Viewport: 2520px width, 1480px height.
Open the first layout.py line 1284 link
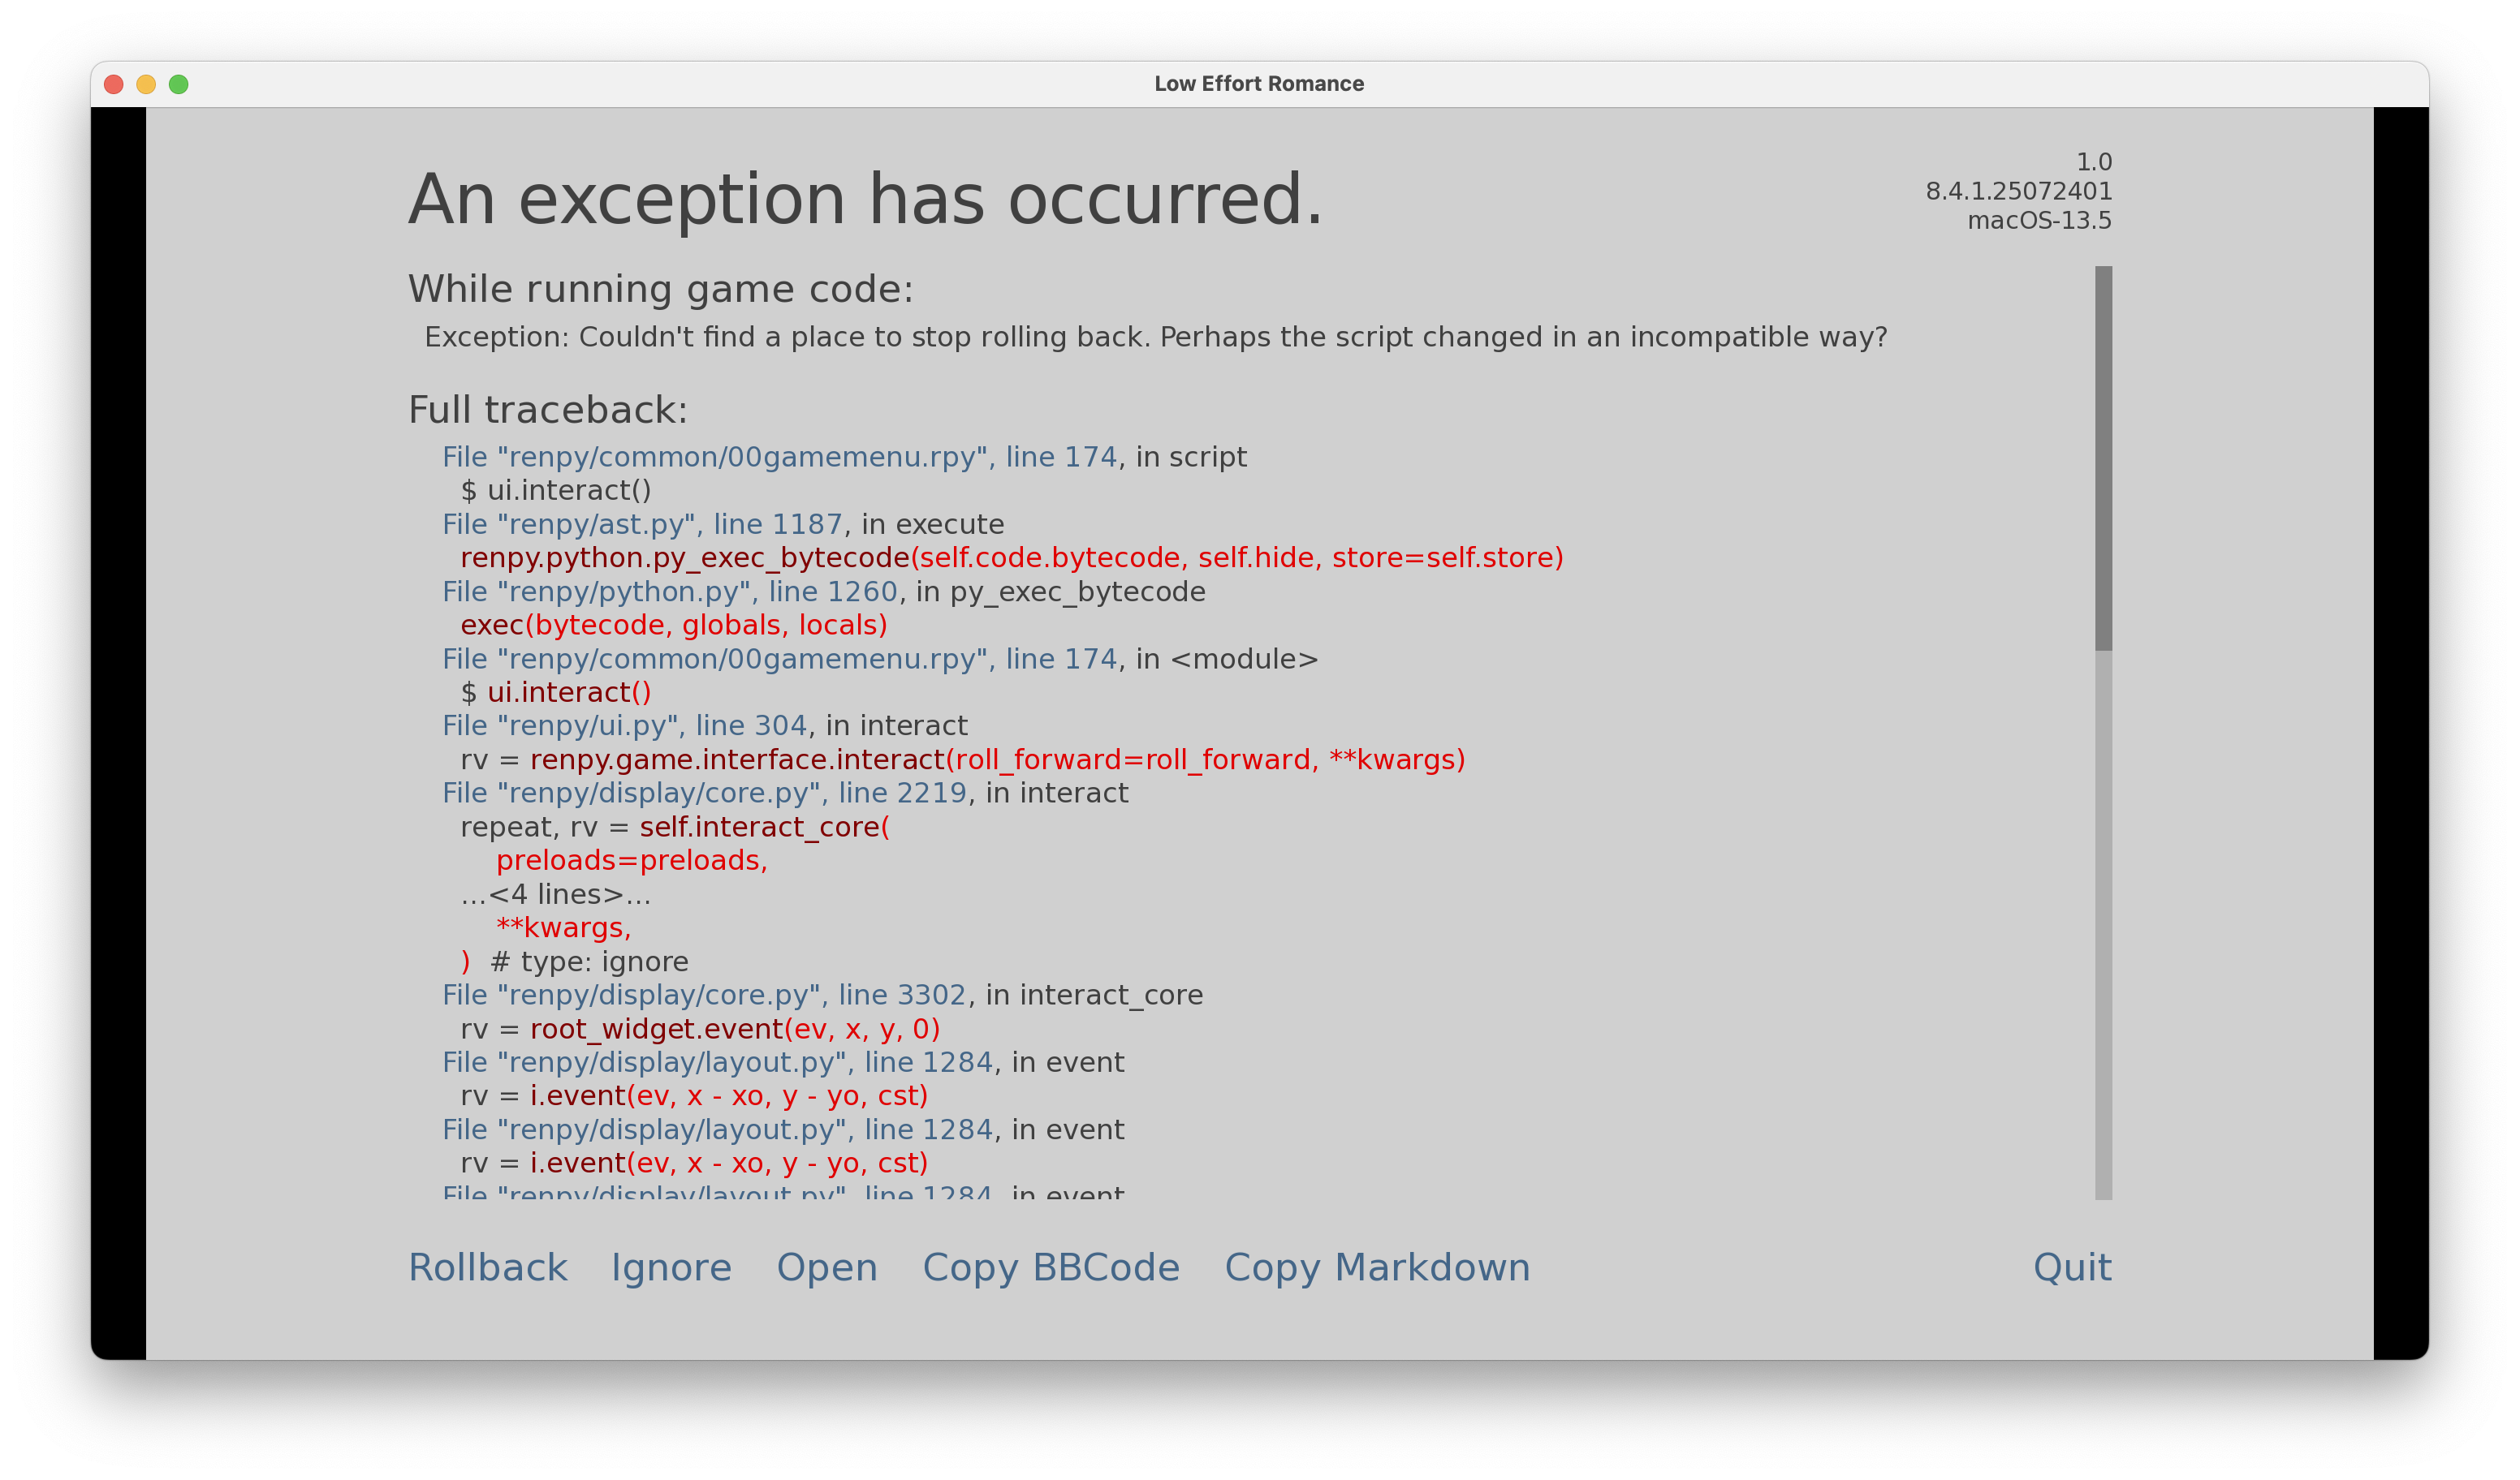pos(717,1062)
